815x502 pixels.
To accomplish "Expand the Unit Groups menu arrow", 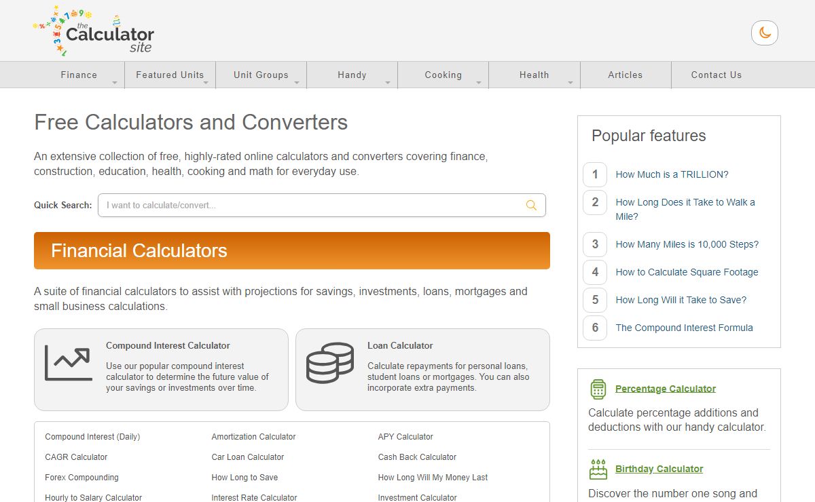I will pos(297,83).
